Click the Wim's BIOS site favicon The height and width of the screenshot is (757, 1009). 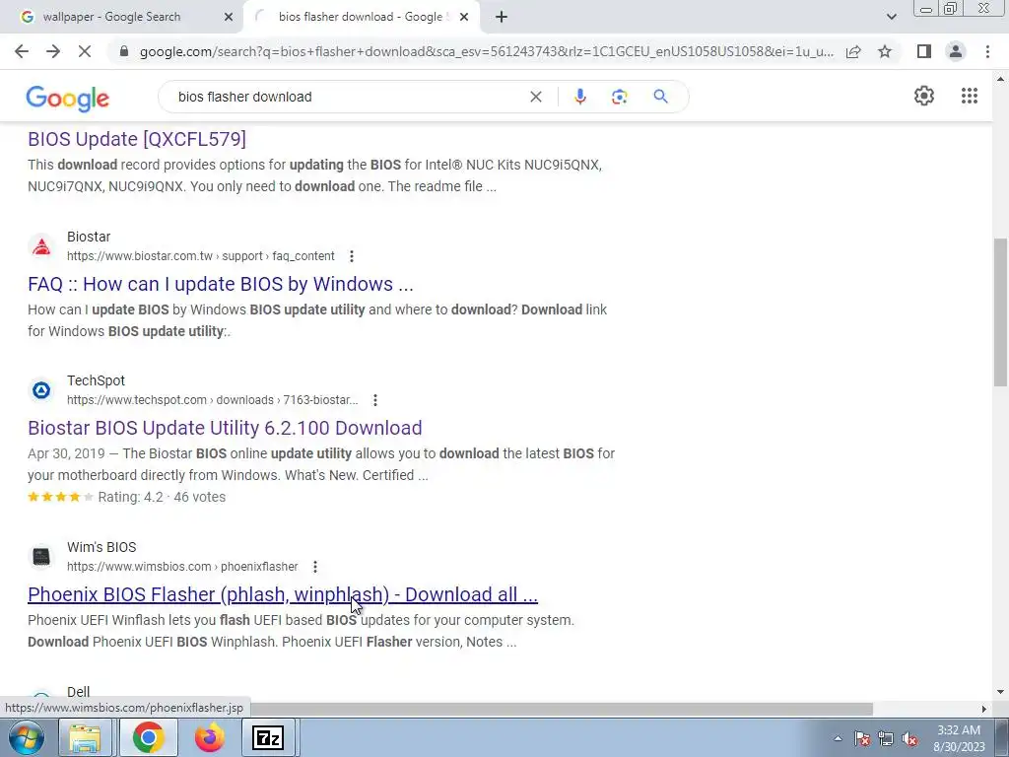tap(41, 557)
